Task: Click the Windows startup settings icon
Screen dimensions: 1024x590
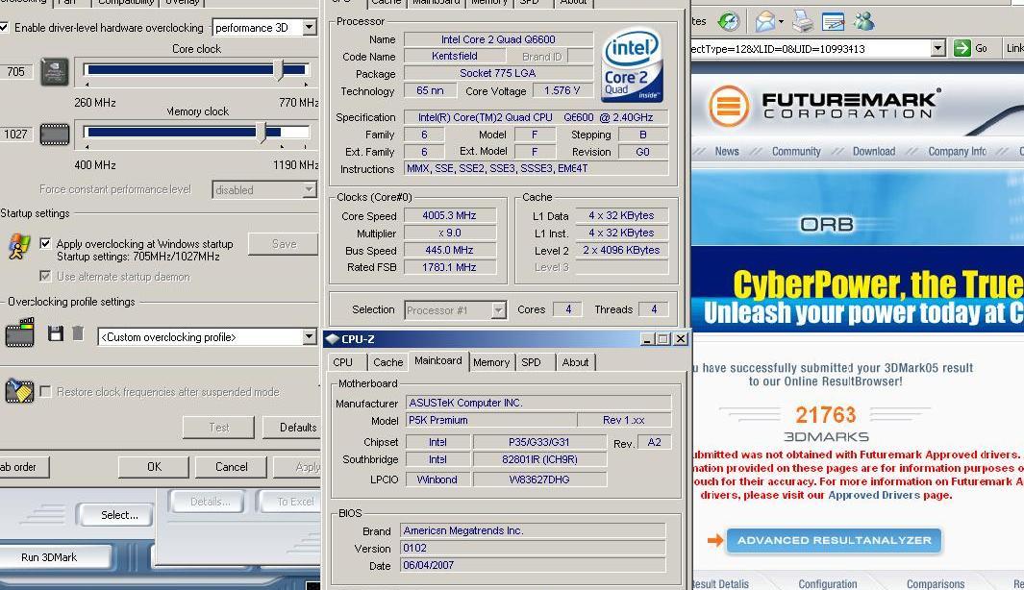Action: click(18, 247)
